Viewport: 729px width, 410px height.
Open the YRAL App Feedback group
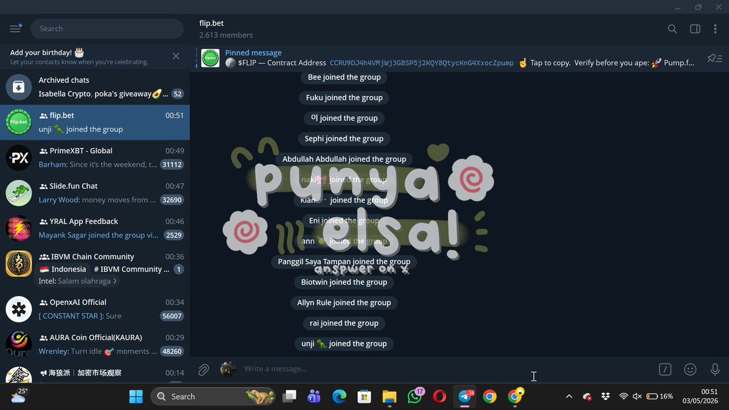coord(95,228)
